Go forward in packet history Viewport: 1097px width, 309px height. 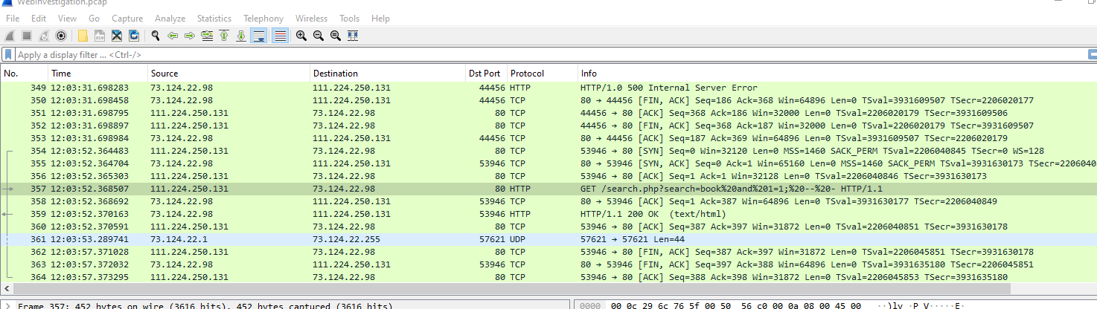click(x=190, y=36)
